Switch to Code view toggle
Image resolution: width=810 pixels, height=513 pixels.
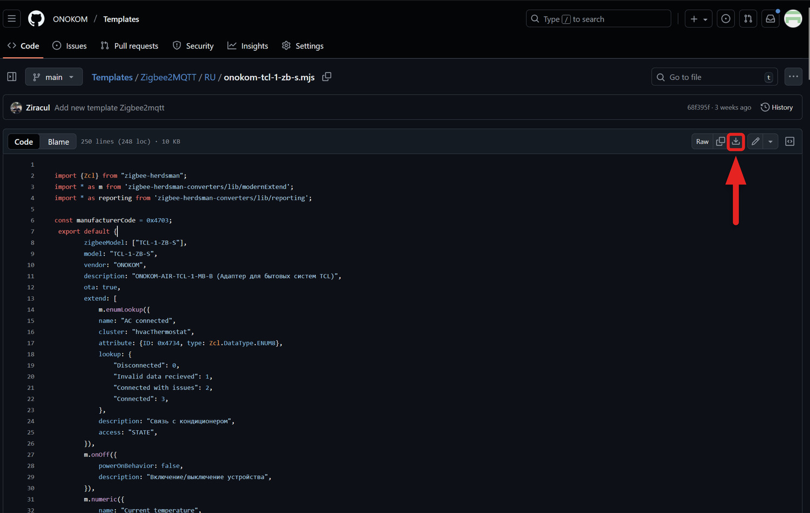pyautogui.click(x=24, y=141)
